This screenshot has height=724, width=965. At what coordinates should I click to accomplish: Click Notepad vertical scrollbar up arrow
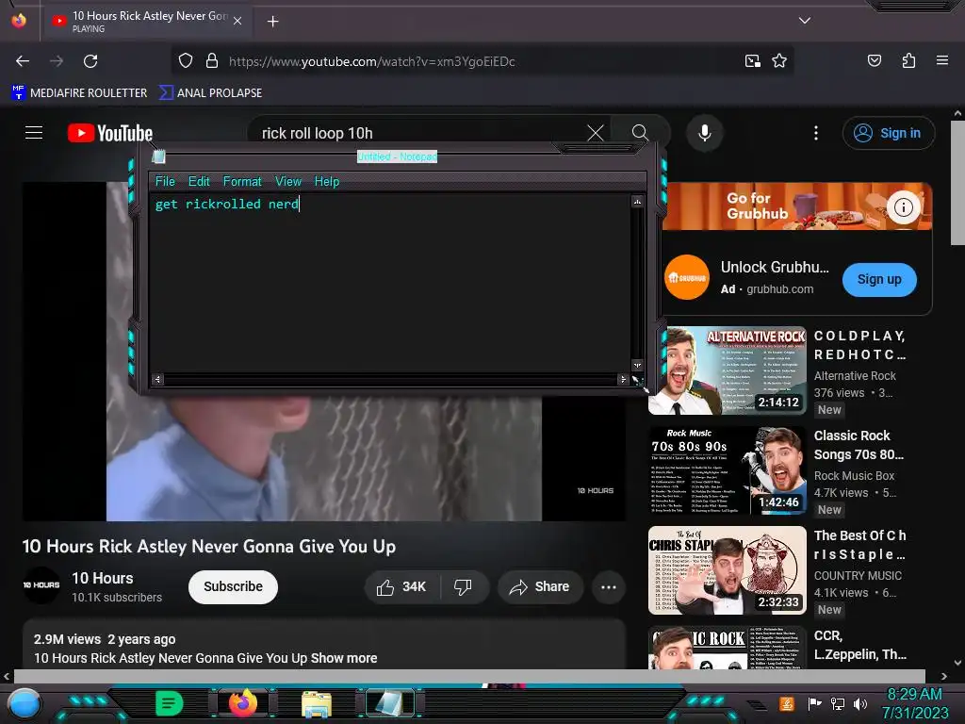637,202
